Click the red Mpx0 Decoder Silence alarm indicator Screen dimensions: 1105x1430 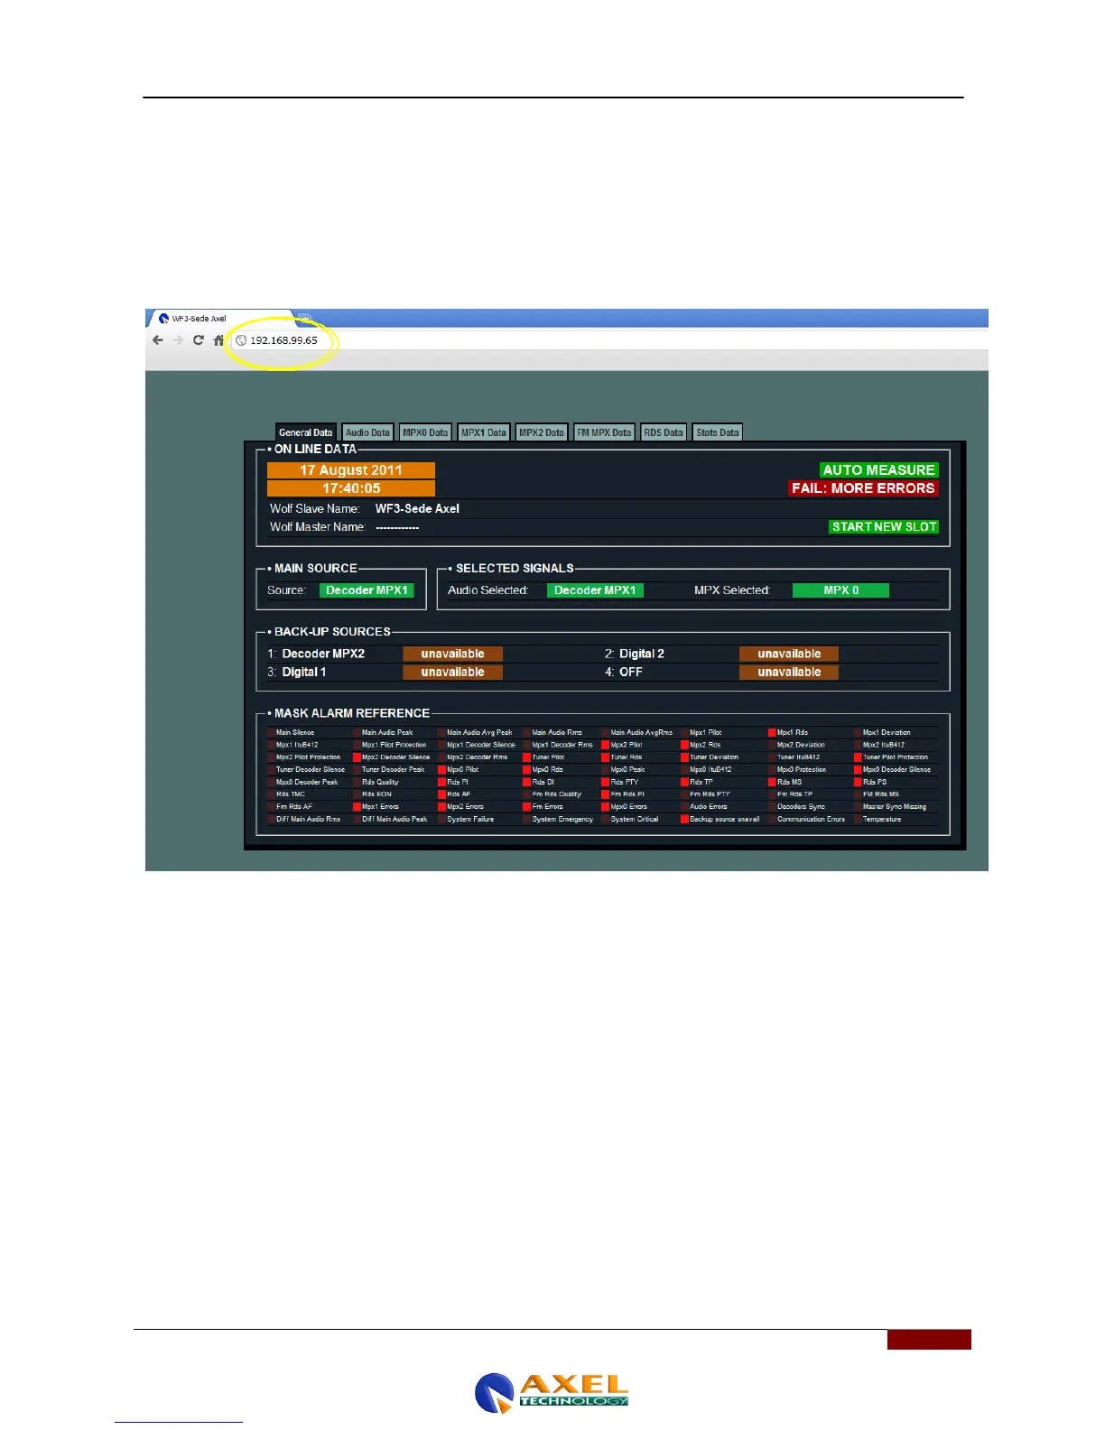(x=858, y=770)
